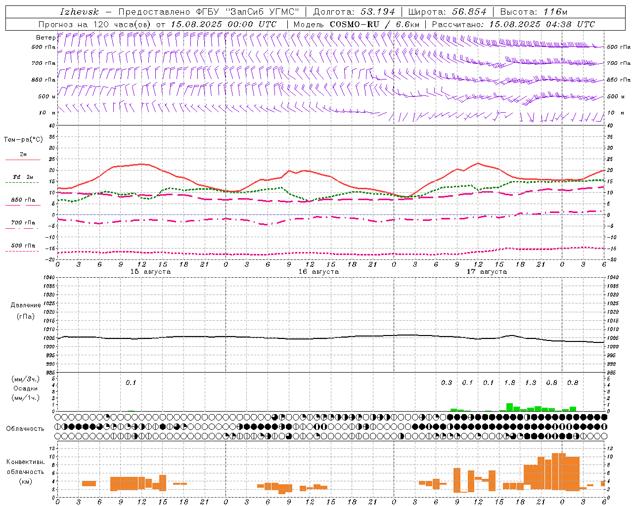Image resolution: width=633 pixels, height=506 pixels.
Task: Click '700 гПа' entry in temperature legend
Action: 23,223
